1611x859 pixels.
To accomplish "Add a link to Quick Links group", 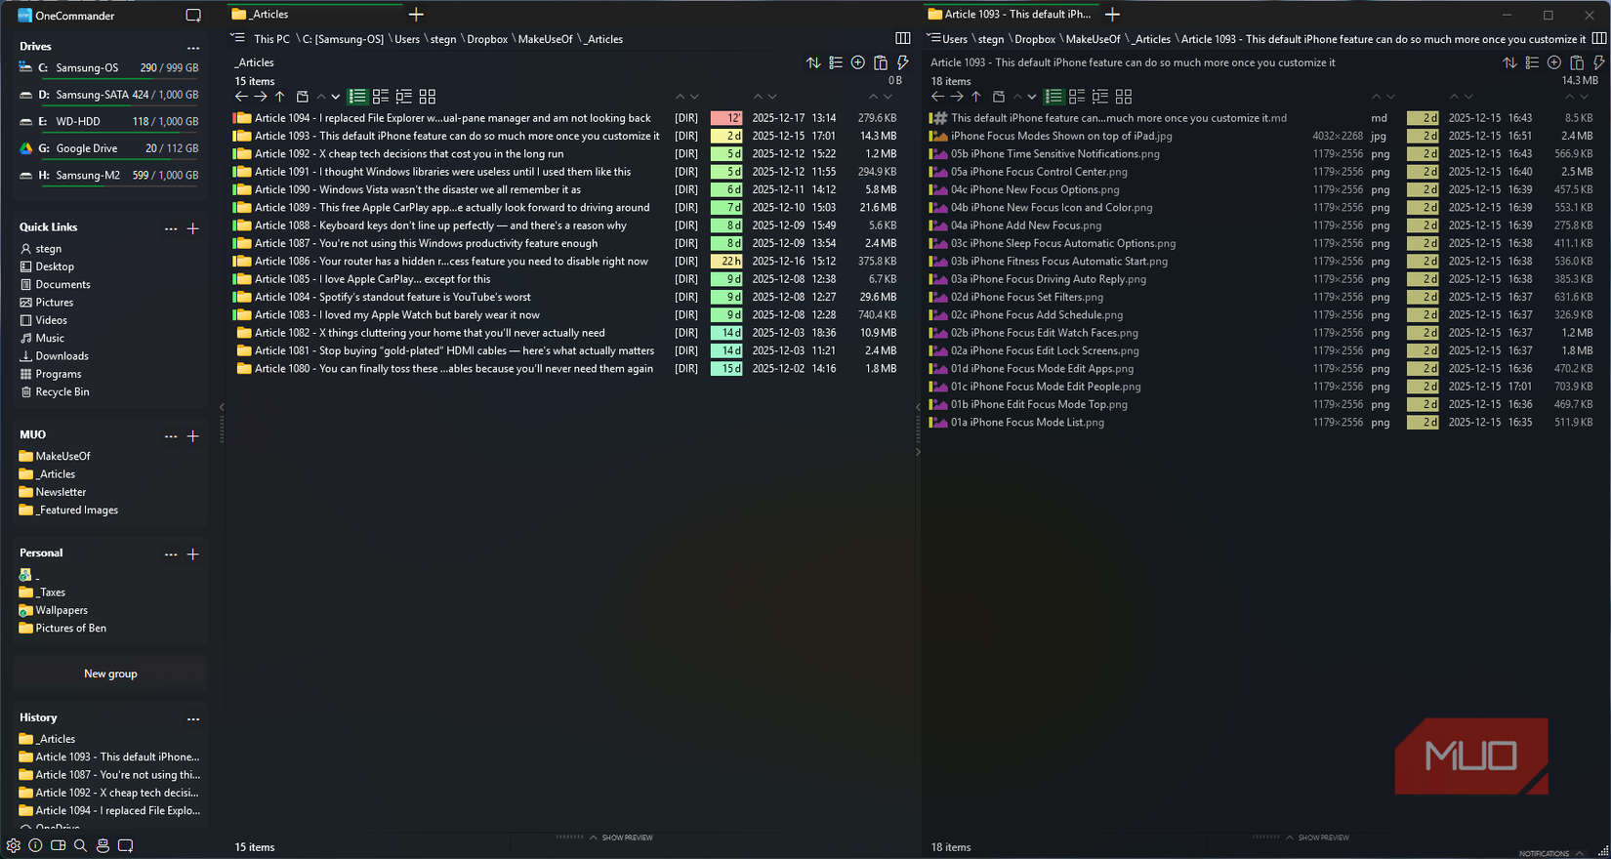I will [193, 228].
